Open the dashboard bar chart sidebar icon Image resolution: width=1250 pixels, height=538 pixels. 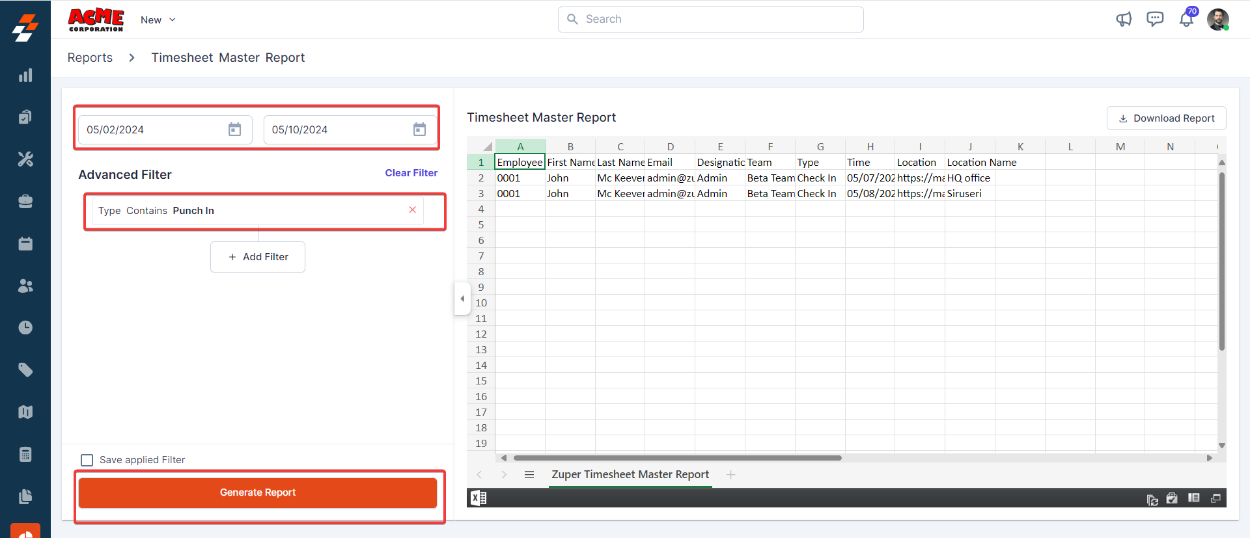(25, 75)
